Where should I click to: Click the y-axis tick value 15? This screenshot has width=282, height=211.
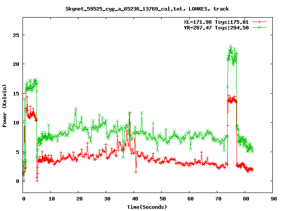[x=16, y=94]
